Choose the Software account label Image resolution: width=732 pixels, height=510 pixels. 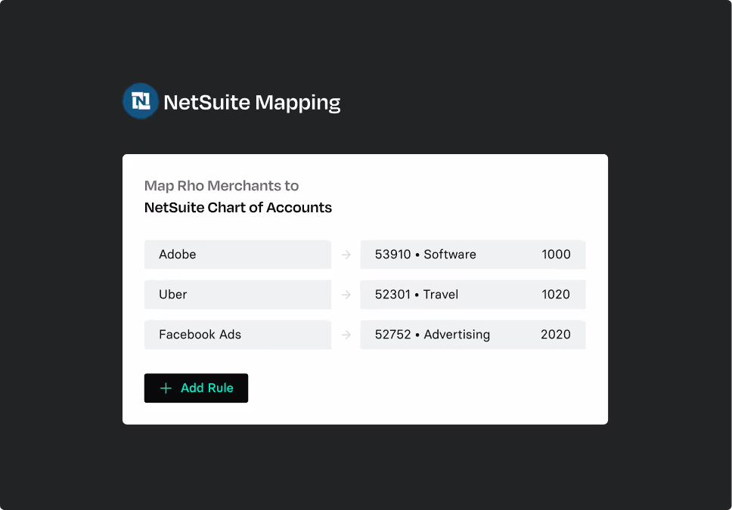(x=450, y=255)
